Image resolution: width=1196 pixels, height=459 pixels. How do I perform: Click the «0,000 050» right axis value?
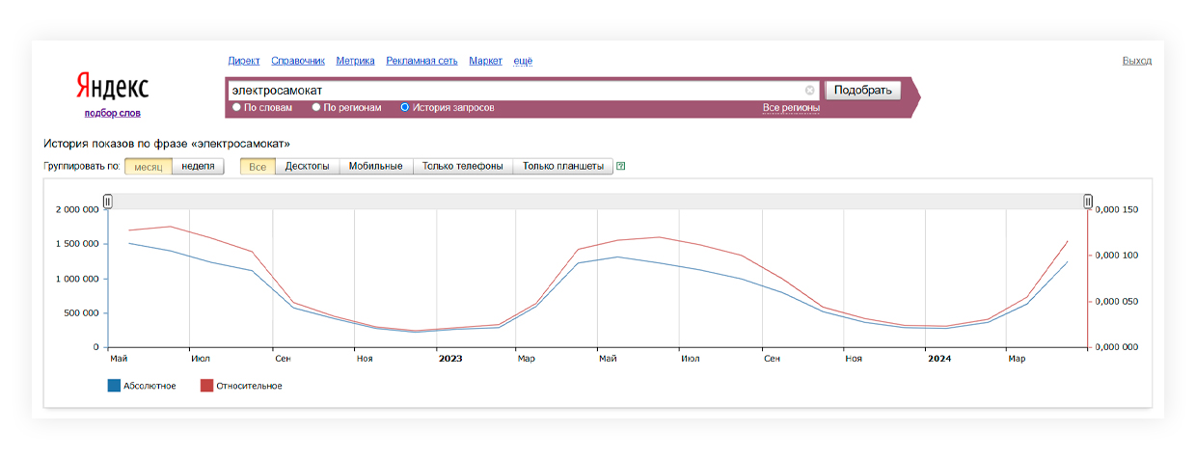(x=1117, y=302)
